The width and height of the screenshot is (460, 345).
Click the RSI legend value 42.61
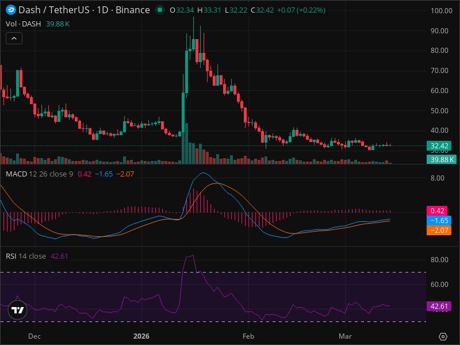59,256
